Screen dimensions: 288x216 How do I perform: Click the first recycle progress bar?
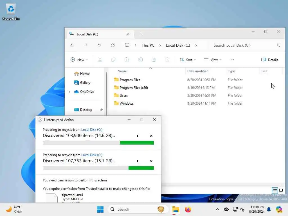(98, 143)
